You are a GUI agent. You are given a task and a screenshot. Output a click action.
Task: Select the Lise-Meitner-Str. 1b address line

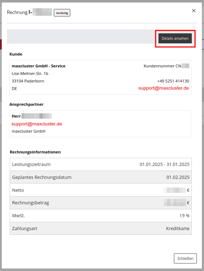pos(30,73)
